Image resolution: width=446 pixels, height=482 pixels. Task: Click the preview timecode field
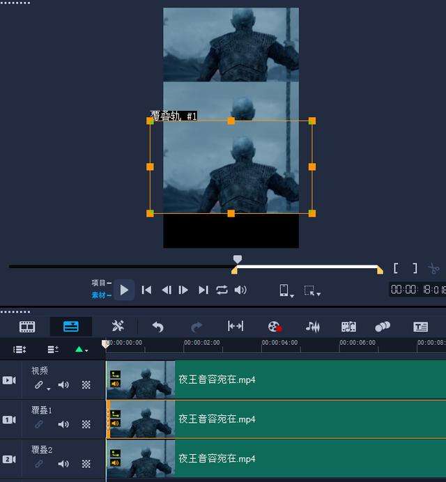click(x=417, y=290)
